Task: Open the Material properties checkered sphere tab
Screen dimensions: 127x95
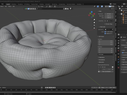Action: 119,68
